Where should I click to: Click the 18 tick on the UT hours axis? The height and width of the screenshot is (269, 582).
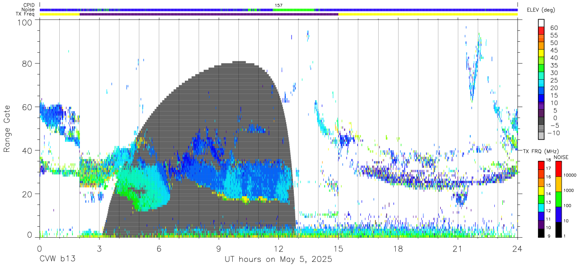(x=398, y=248)
